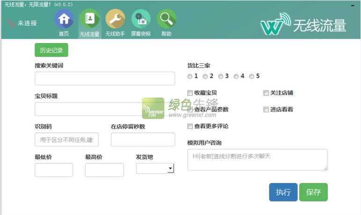Click the 无线流量 W logo
The height and width of the screenshot is (215, 361).
click(275, 24)
